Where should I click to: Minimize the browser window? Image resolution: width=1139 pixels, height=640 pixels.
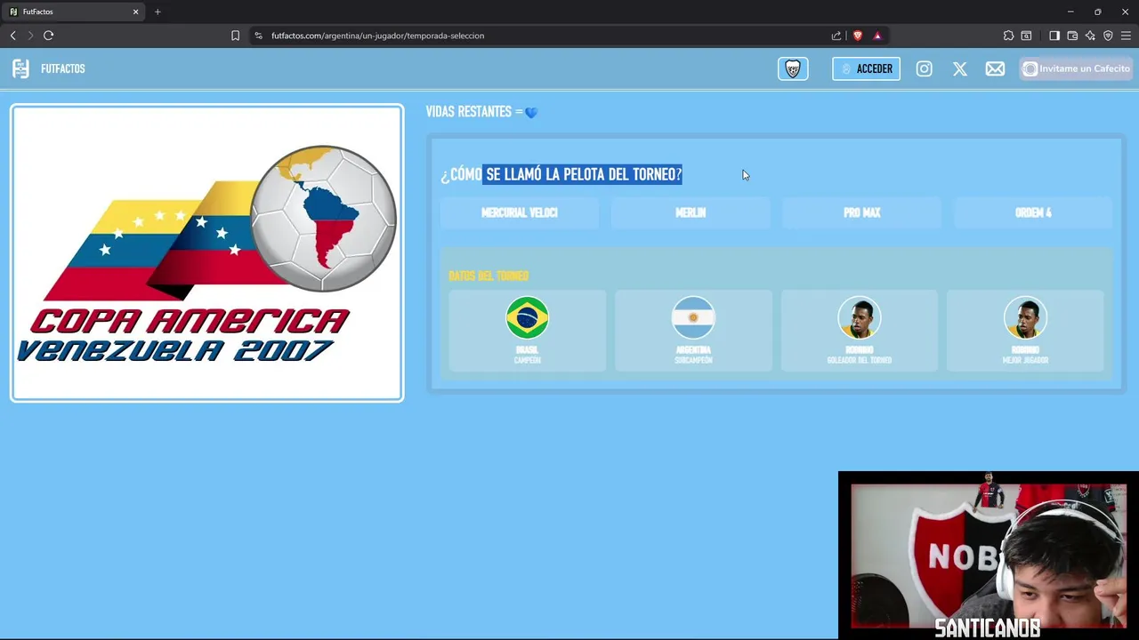pyautogui.click(x=1070, y=12)
